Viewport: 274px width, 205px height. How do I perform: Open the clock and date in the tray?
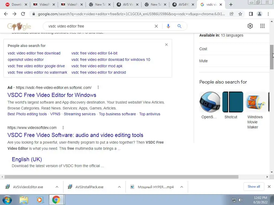pos(260,200)
